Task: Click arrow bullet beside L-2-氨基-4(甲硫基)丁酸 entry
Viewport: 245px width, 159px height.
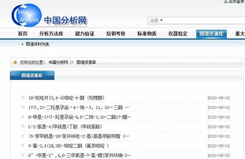Action: pos(23,126)
